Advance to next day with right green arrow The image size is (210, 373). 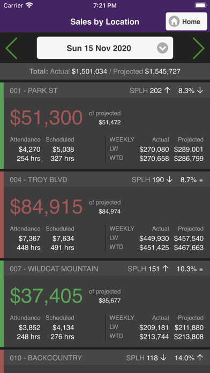click(198, 48)
